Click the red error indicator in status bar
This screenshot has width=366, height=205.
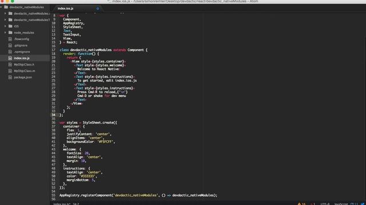311,204
